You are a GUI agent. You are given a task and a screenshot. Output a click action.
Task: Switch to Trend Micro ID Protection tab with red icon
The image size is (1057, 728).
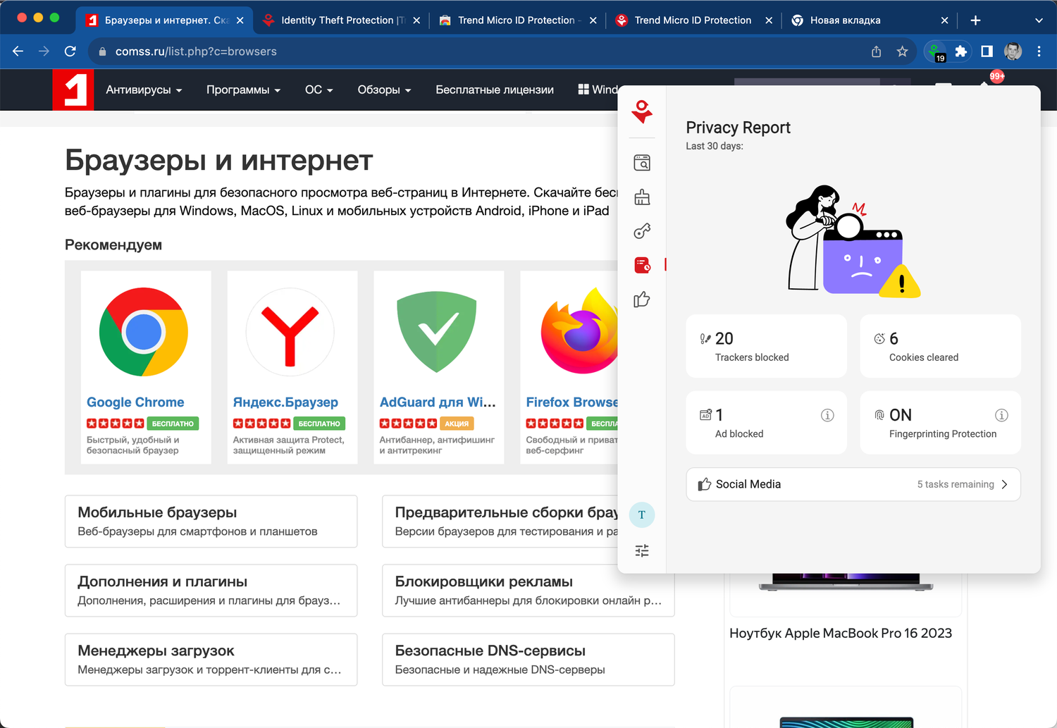click(693, 20)
